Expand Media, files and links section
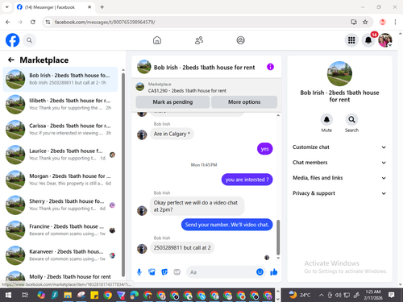The height and width of the screenshot is (302, 403). point(339,178)
